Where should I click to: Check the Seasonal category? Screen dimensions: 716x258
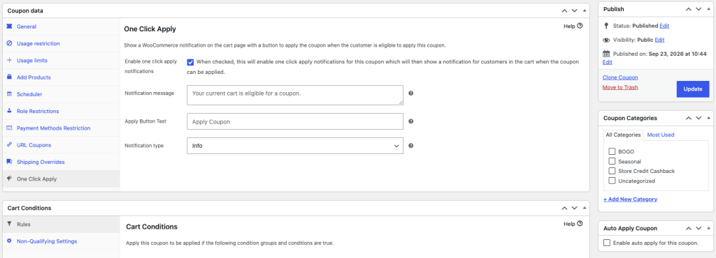click(x=612, y=161)
